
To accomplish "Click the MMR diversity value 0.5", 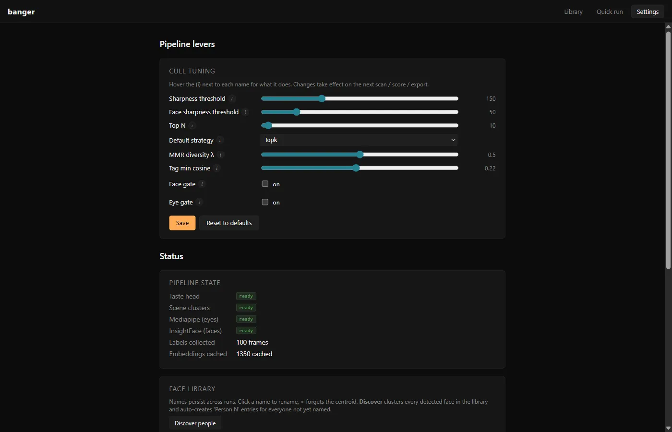I will 492,155.
